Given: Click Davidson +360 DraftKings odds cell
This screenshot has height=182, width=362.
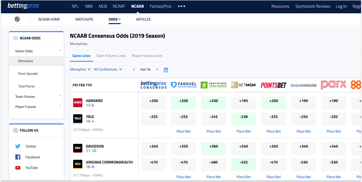Looking at the screenshot, I should click(213, 148).
